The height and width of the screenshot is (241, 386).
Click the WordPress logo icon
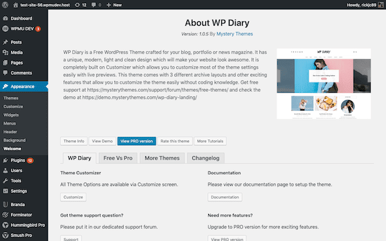coord(5,4)
